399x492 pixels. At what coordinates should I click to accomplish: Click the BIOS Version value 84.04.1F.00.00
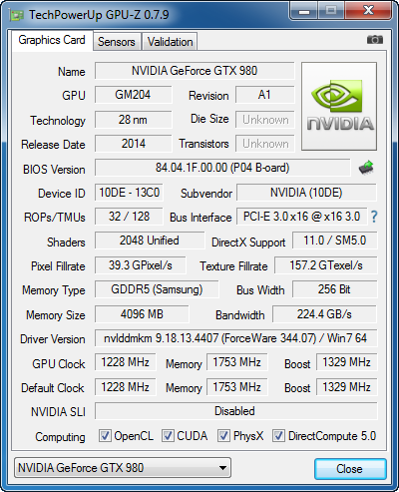pyautogui.click(x=222, y=168)
